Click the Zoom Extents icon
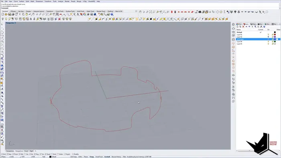This screenshot has width=281, height=158. (x=47, y=14)
